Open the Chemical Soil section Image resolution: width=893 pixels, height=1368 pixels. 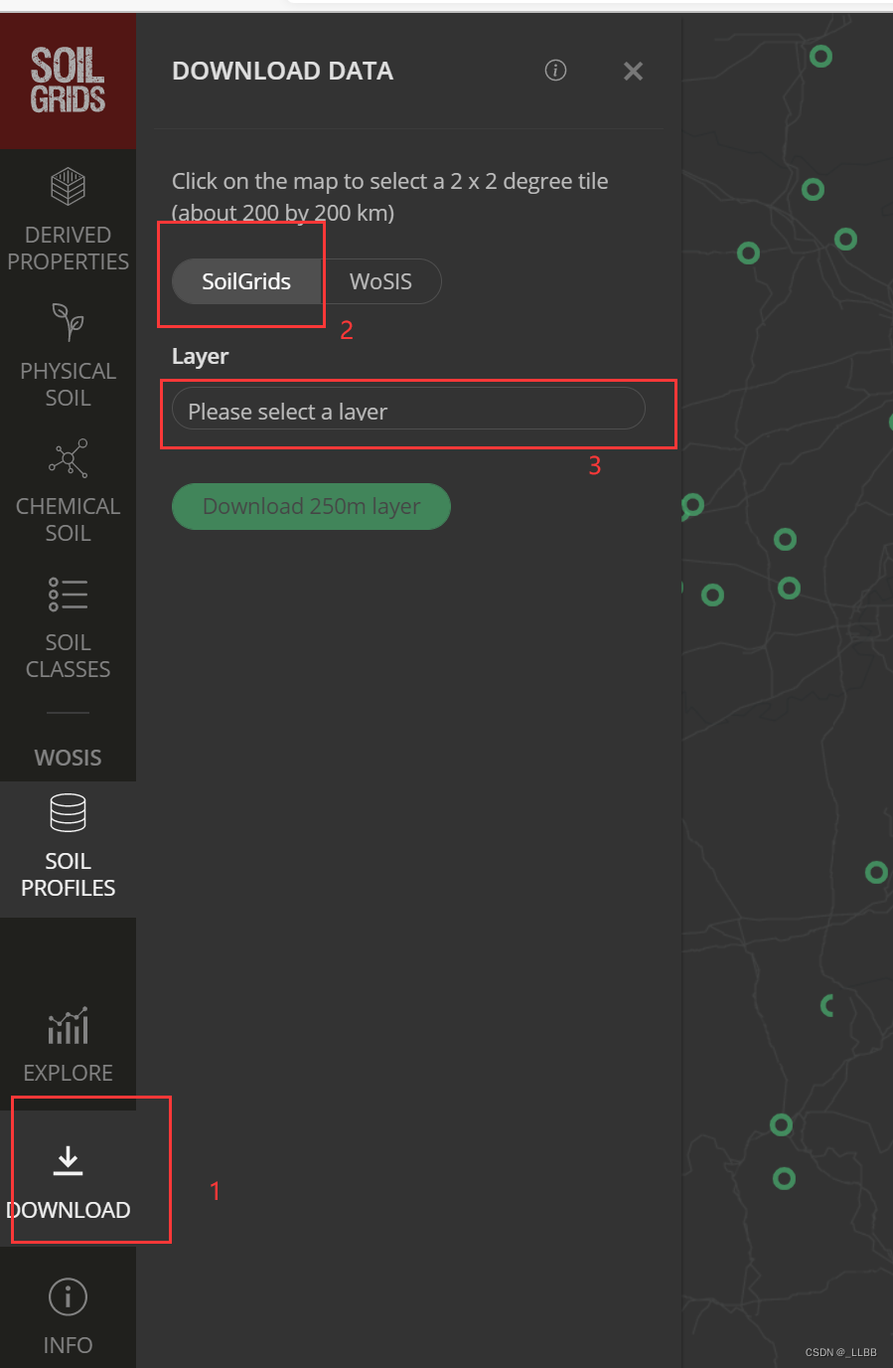[68, 490]
